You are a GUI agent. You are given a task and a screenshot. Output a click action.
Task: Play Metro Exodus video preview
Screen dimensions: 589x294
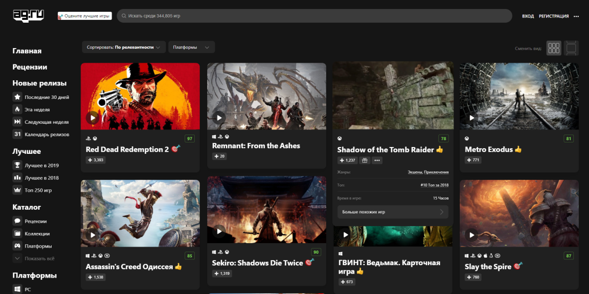tap(472, 118)
